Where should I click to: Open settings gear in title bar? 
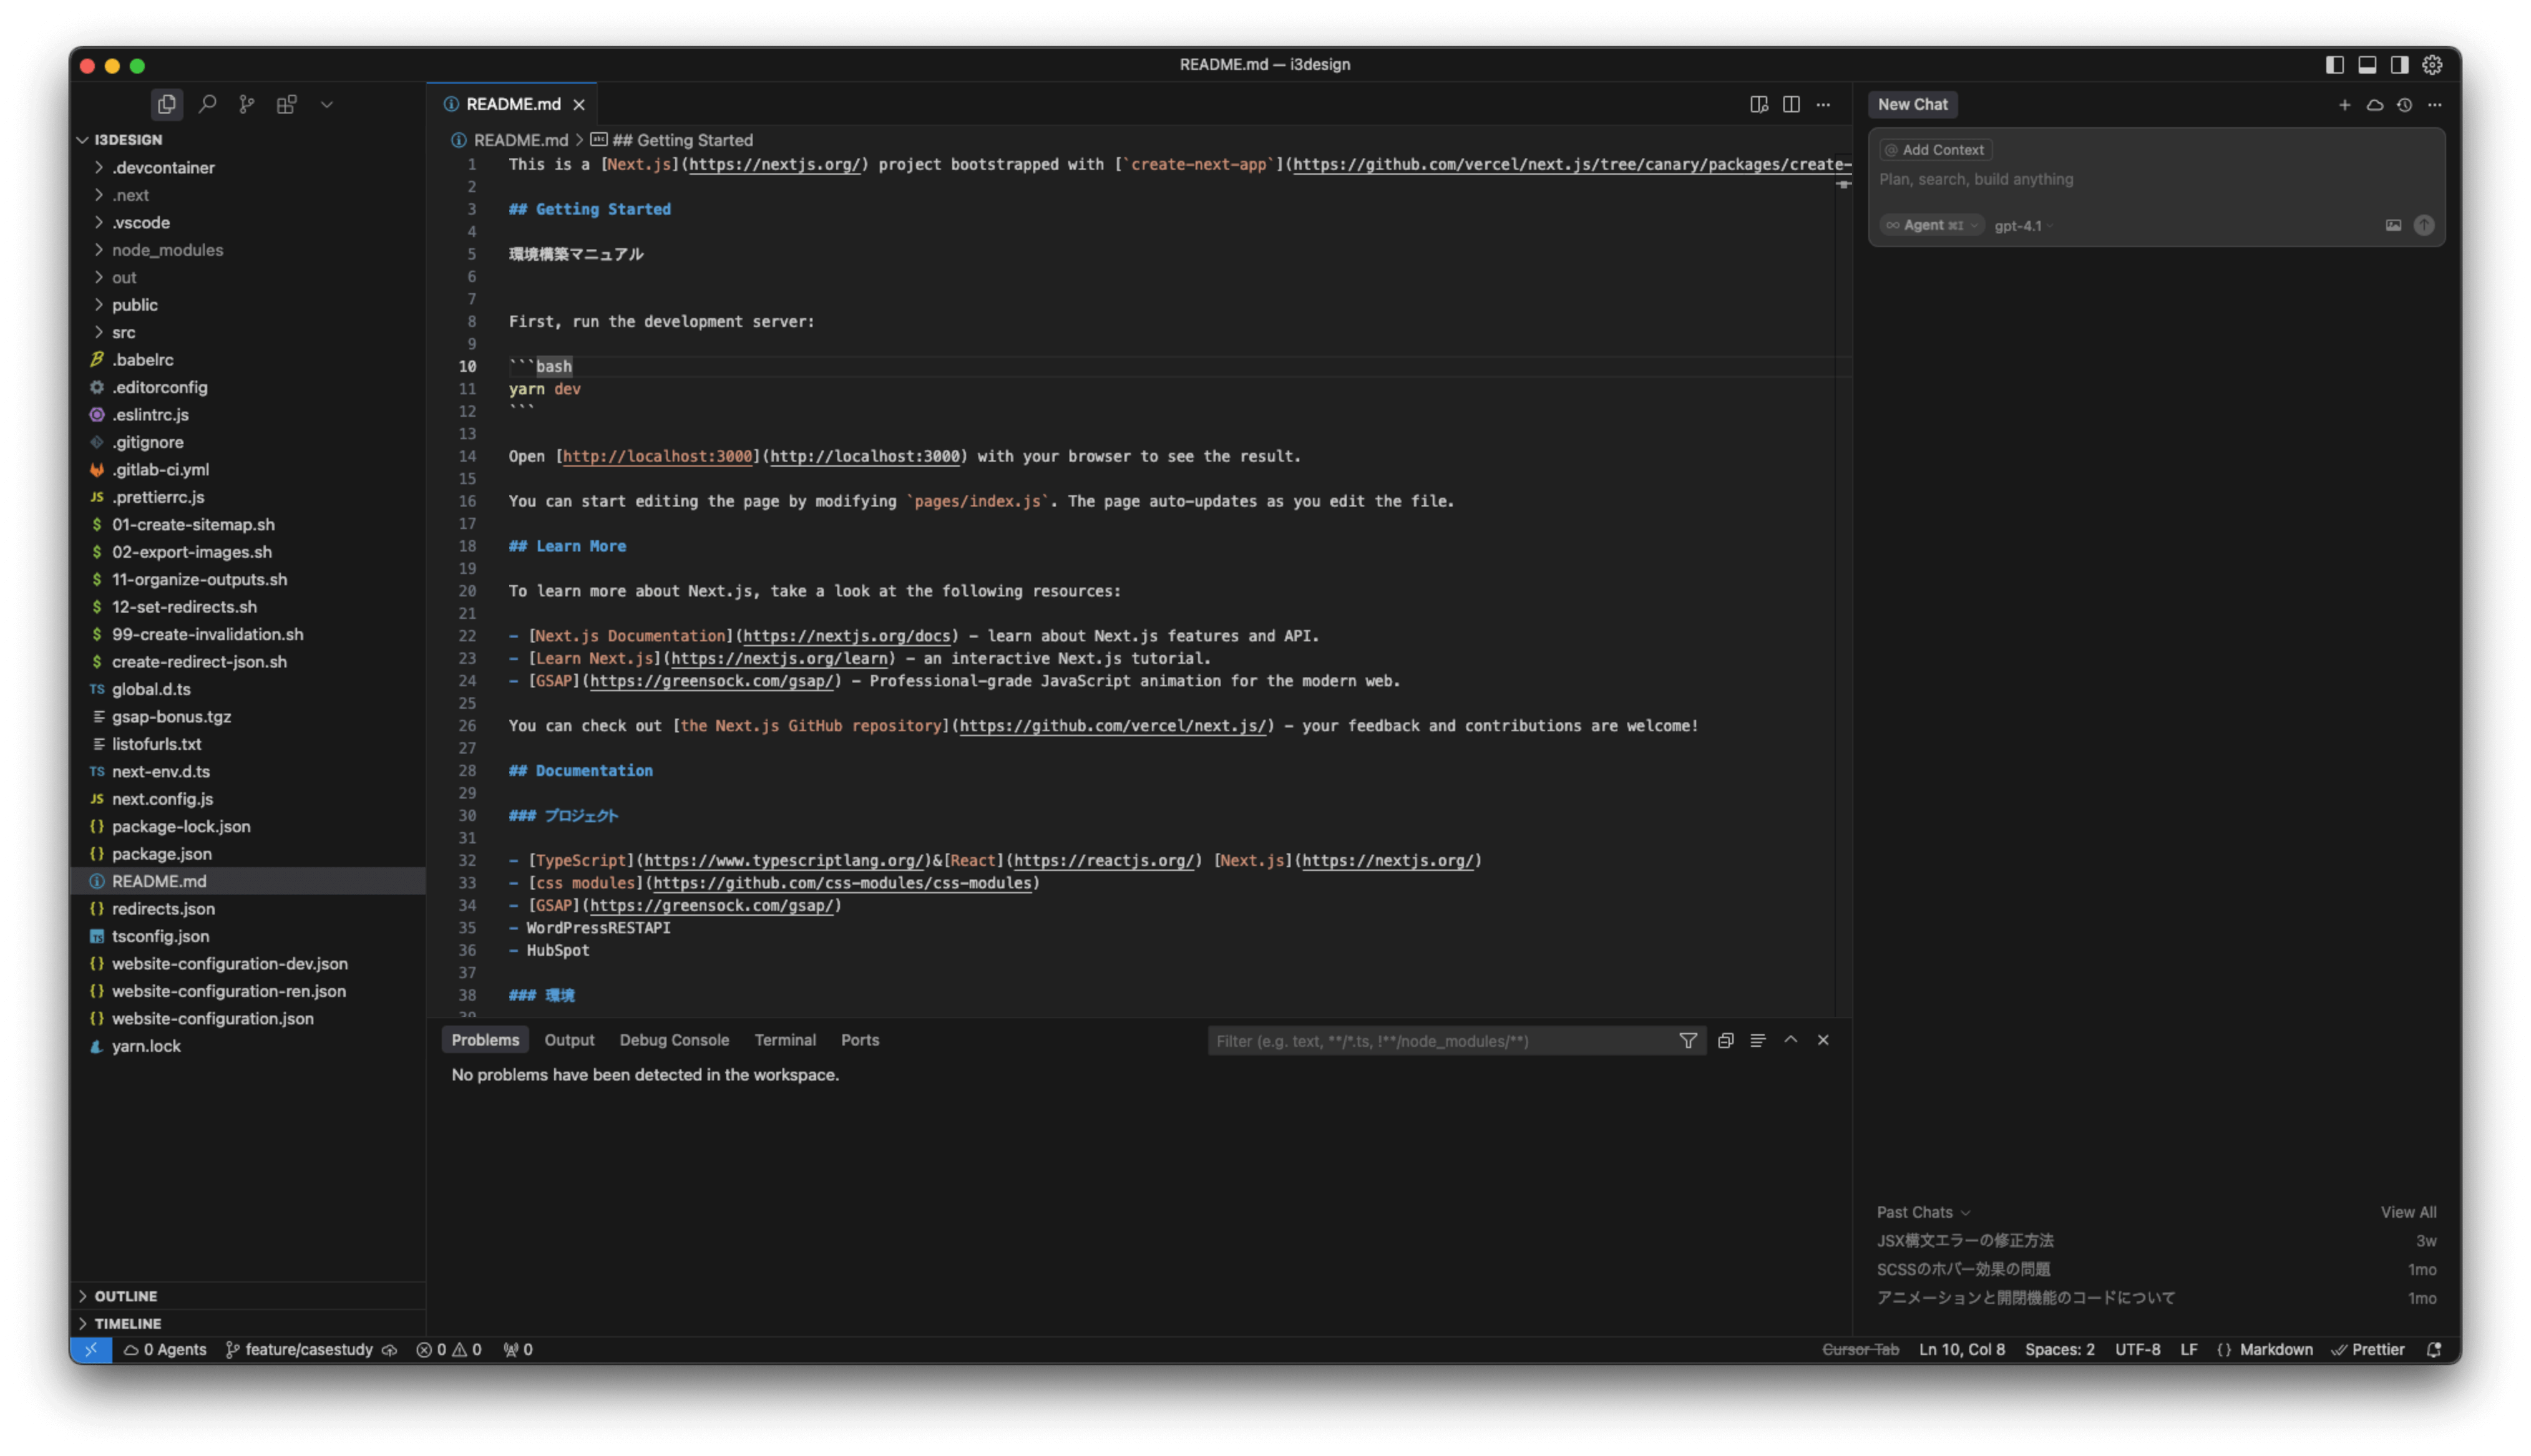tap(2432, 65)
